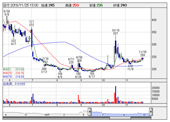Select the MA(25) 238.76 legend entry
The image size is (170, 122).
click(x=13, y=73)
